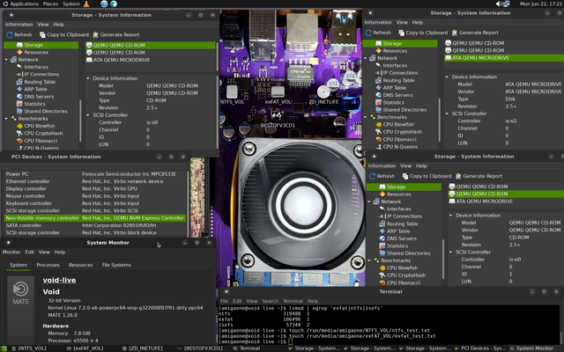The image size is (564, 352).
Task: Select DNS Servers in top-left Storage sidebar
Action: (x=39, y=97)
